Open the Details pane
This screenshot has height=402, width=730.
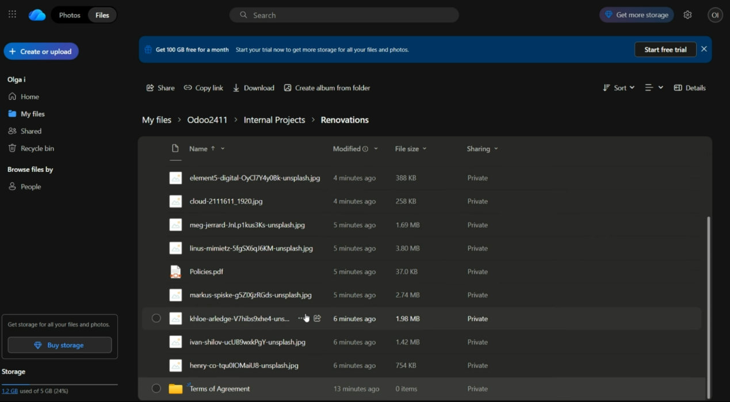pos(690,88)
